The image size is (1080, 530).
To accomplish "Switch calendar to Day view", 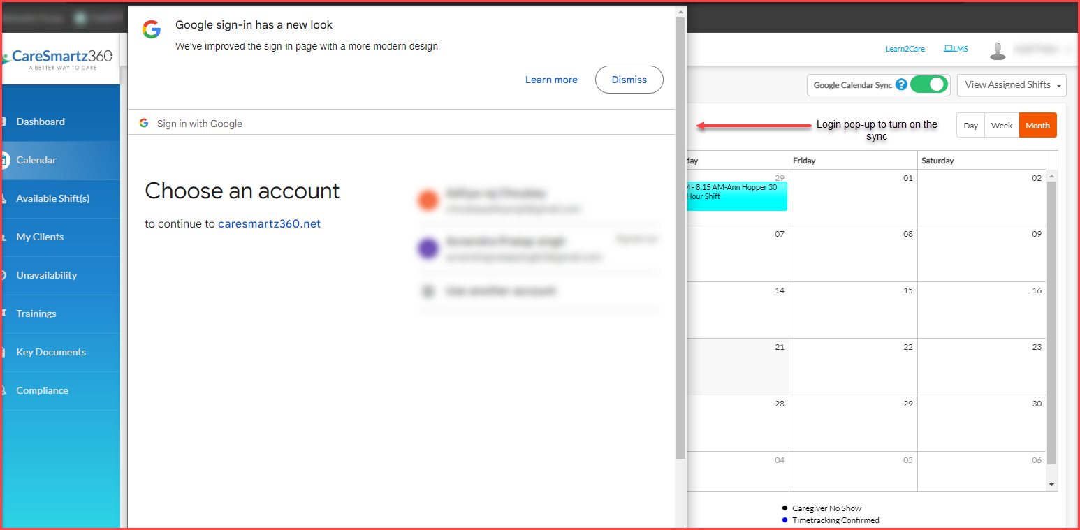I will 970,126.
